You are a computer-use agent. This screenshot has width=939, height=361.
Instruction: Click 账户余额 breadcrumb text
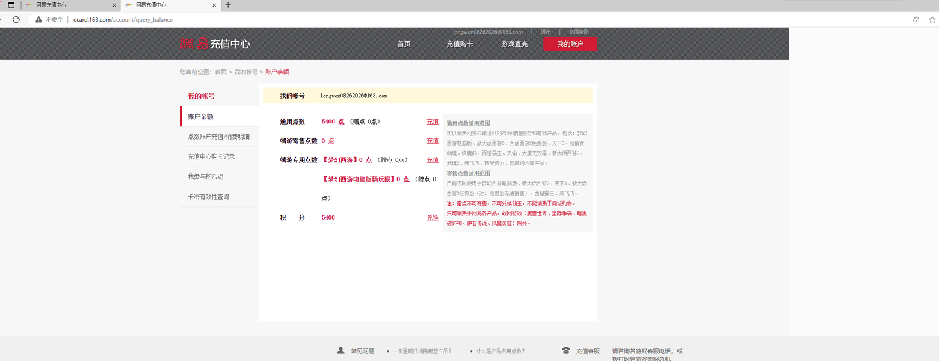[277, 72]
